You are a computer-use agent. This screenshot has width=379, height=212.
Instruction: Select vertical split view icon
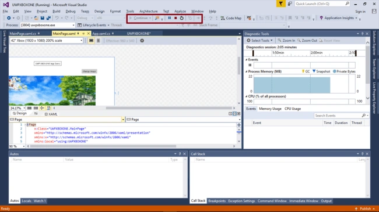coord(230,114)
